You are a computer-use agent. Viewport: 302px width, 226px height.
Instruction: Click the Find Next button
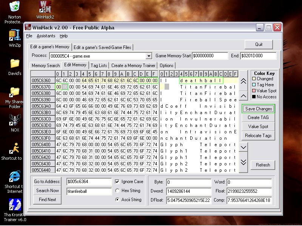47,200
